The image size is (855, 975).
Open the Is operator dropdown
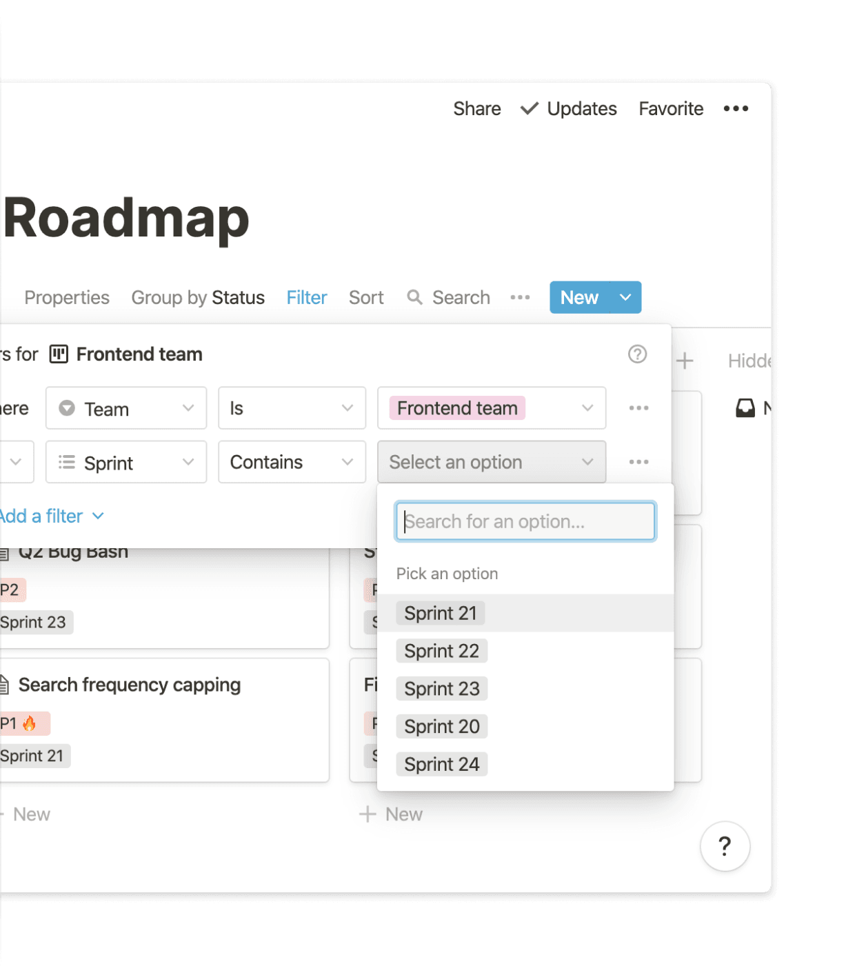(x=292, y=408)
